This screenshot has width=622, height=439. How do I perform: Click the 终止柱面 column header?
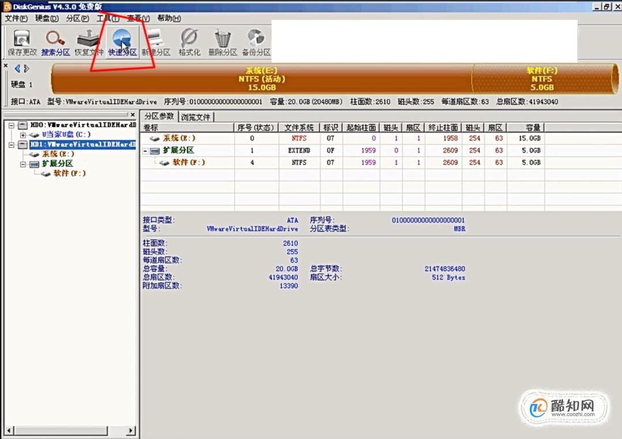[x=443, y=128]
